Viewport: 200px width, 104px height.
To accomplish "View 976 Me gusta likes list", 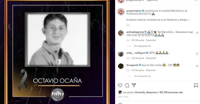I will [x=137, y=40].
